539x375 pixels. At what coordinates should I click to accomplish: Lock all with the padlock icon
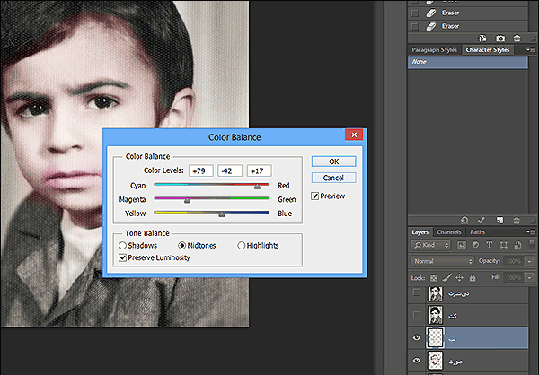tap(473, 277)
